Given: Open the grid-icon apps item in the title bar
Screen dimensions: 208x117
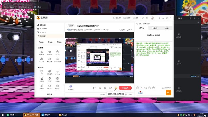Looking at the screenshot, I should tap(136, 18).
